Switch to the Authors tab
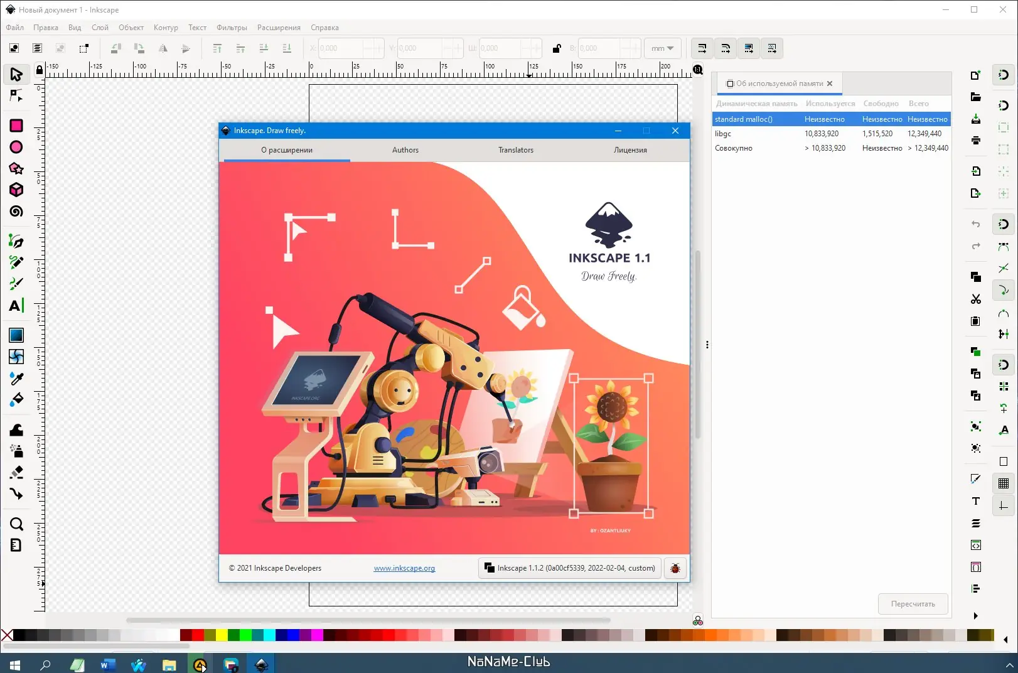This screenshot has width=1018, height=673. point(405,150)
